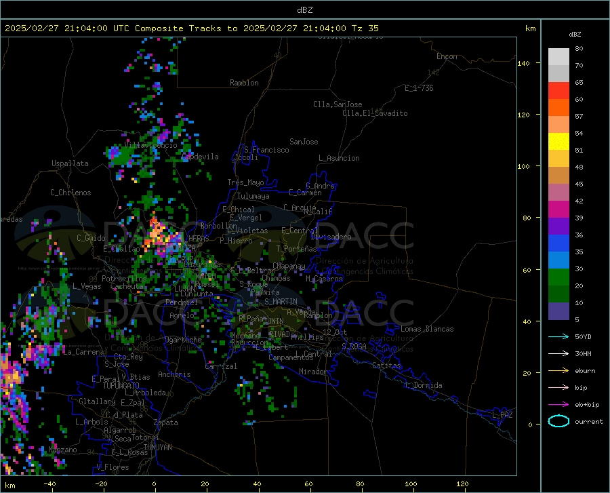Click the 'TUNUYAN' map label
This screenshot has height=493, width=610.
pos(157,448)
